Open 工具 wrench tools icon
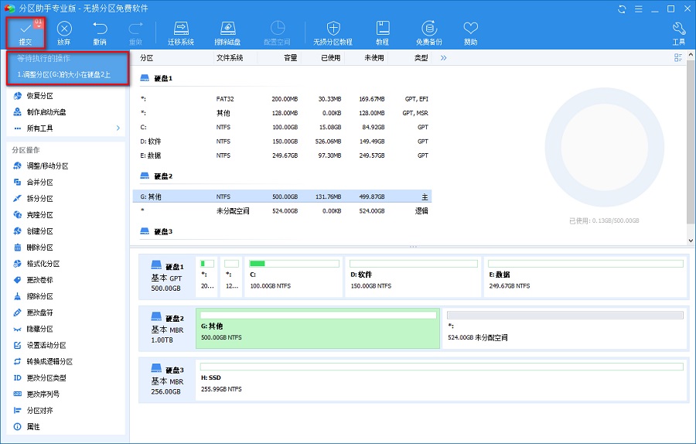696x444 pixels. 678,32
